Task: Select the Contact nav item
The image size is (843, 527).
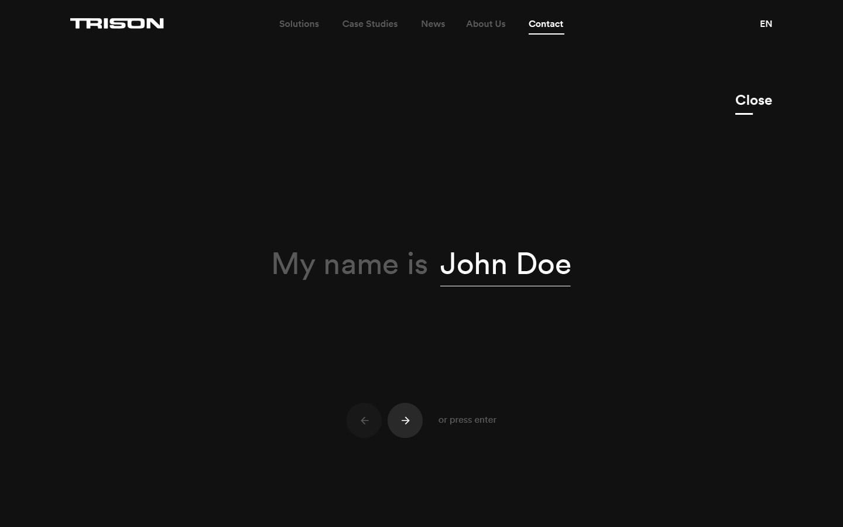Action: tap(546, 24)
